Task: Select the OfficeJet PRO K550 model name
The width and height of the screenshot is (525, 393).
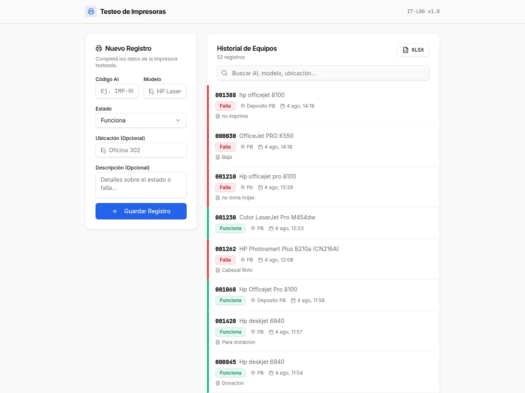Action: point(267,136)
